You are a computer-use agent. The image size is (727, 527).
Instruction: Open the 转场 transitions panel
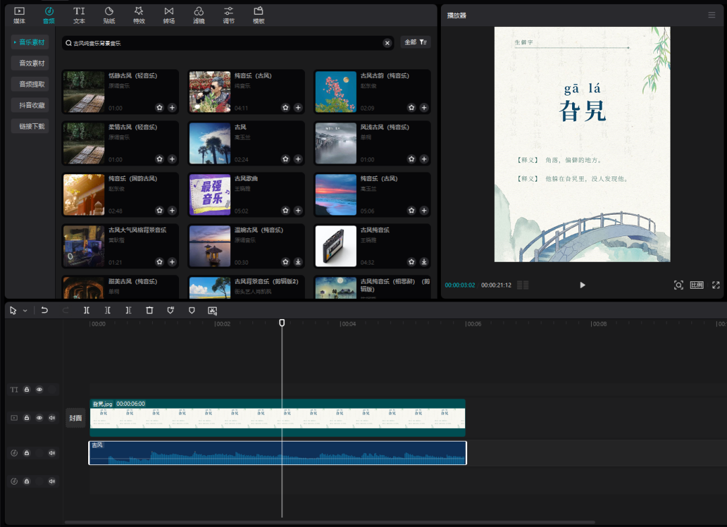click(169, 15)
